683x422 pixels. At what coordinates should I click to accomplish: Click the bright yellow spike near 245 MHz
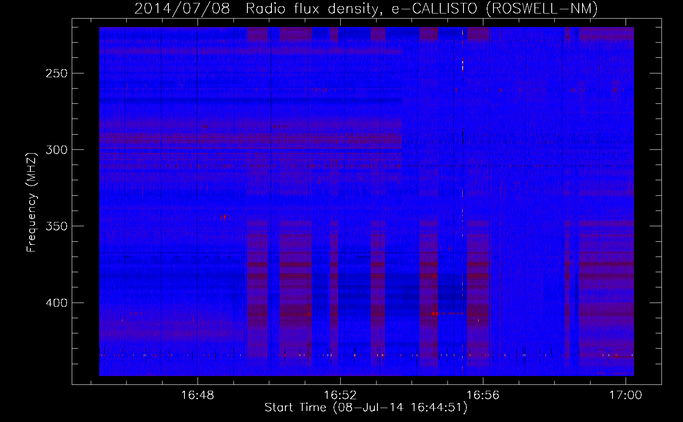click(x=463, y=65)
